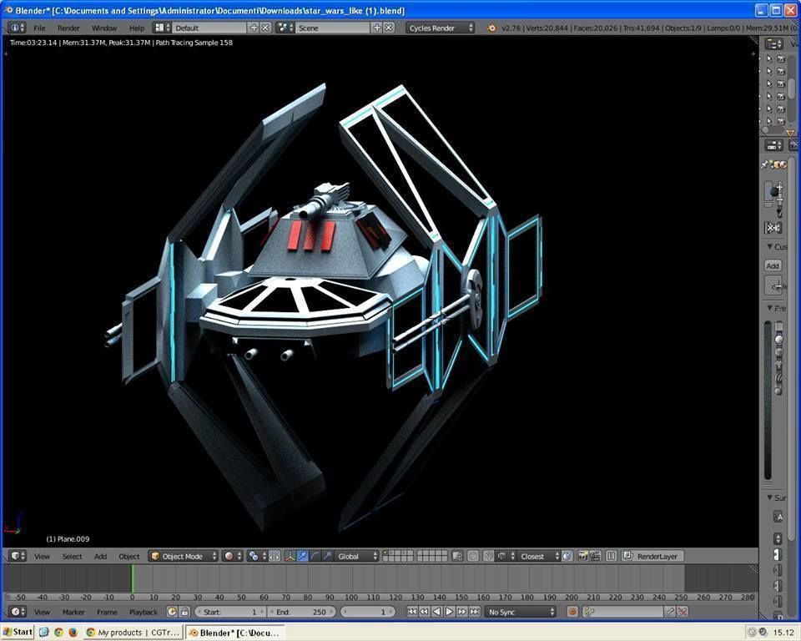Screen dimensions: 801x641
Task: Delete the current Scene
Action: 389,28
